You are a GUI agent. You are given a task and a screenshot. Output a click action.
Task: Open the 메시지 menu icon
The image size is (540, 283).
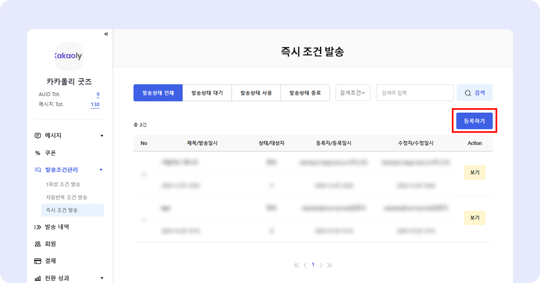pos(38,136)
